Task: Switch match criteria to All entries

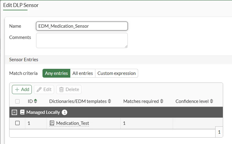Action: [83, 73]
